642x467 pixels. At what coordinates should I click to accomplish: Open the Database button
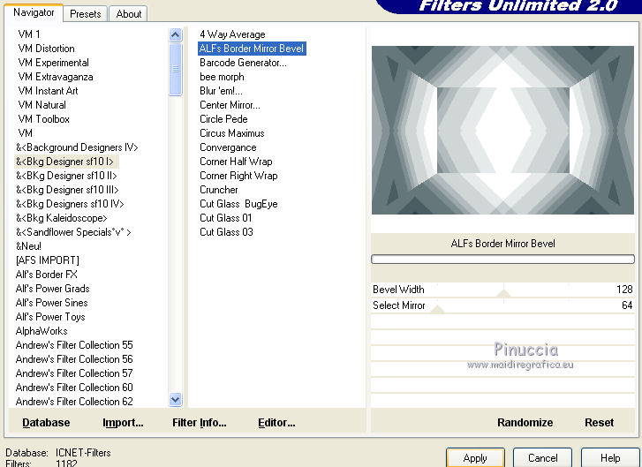(46, 422)
